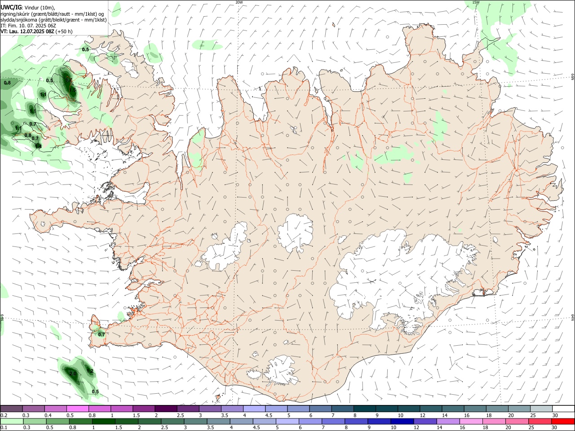Viewport: 575px width, 431px height.
Task: Click the white swatch labeled 30 in upper legend
Action: click(564, 409)
